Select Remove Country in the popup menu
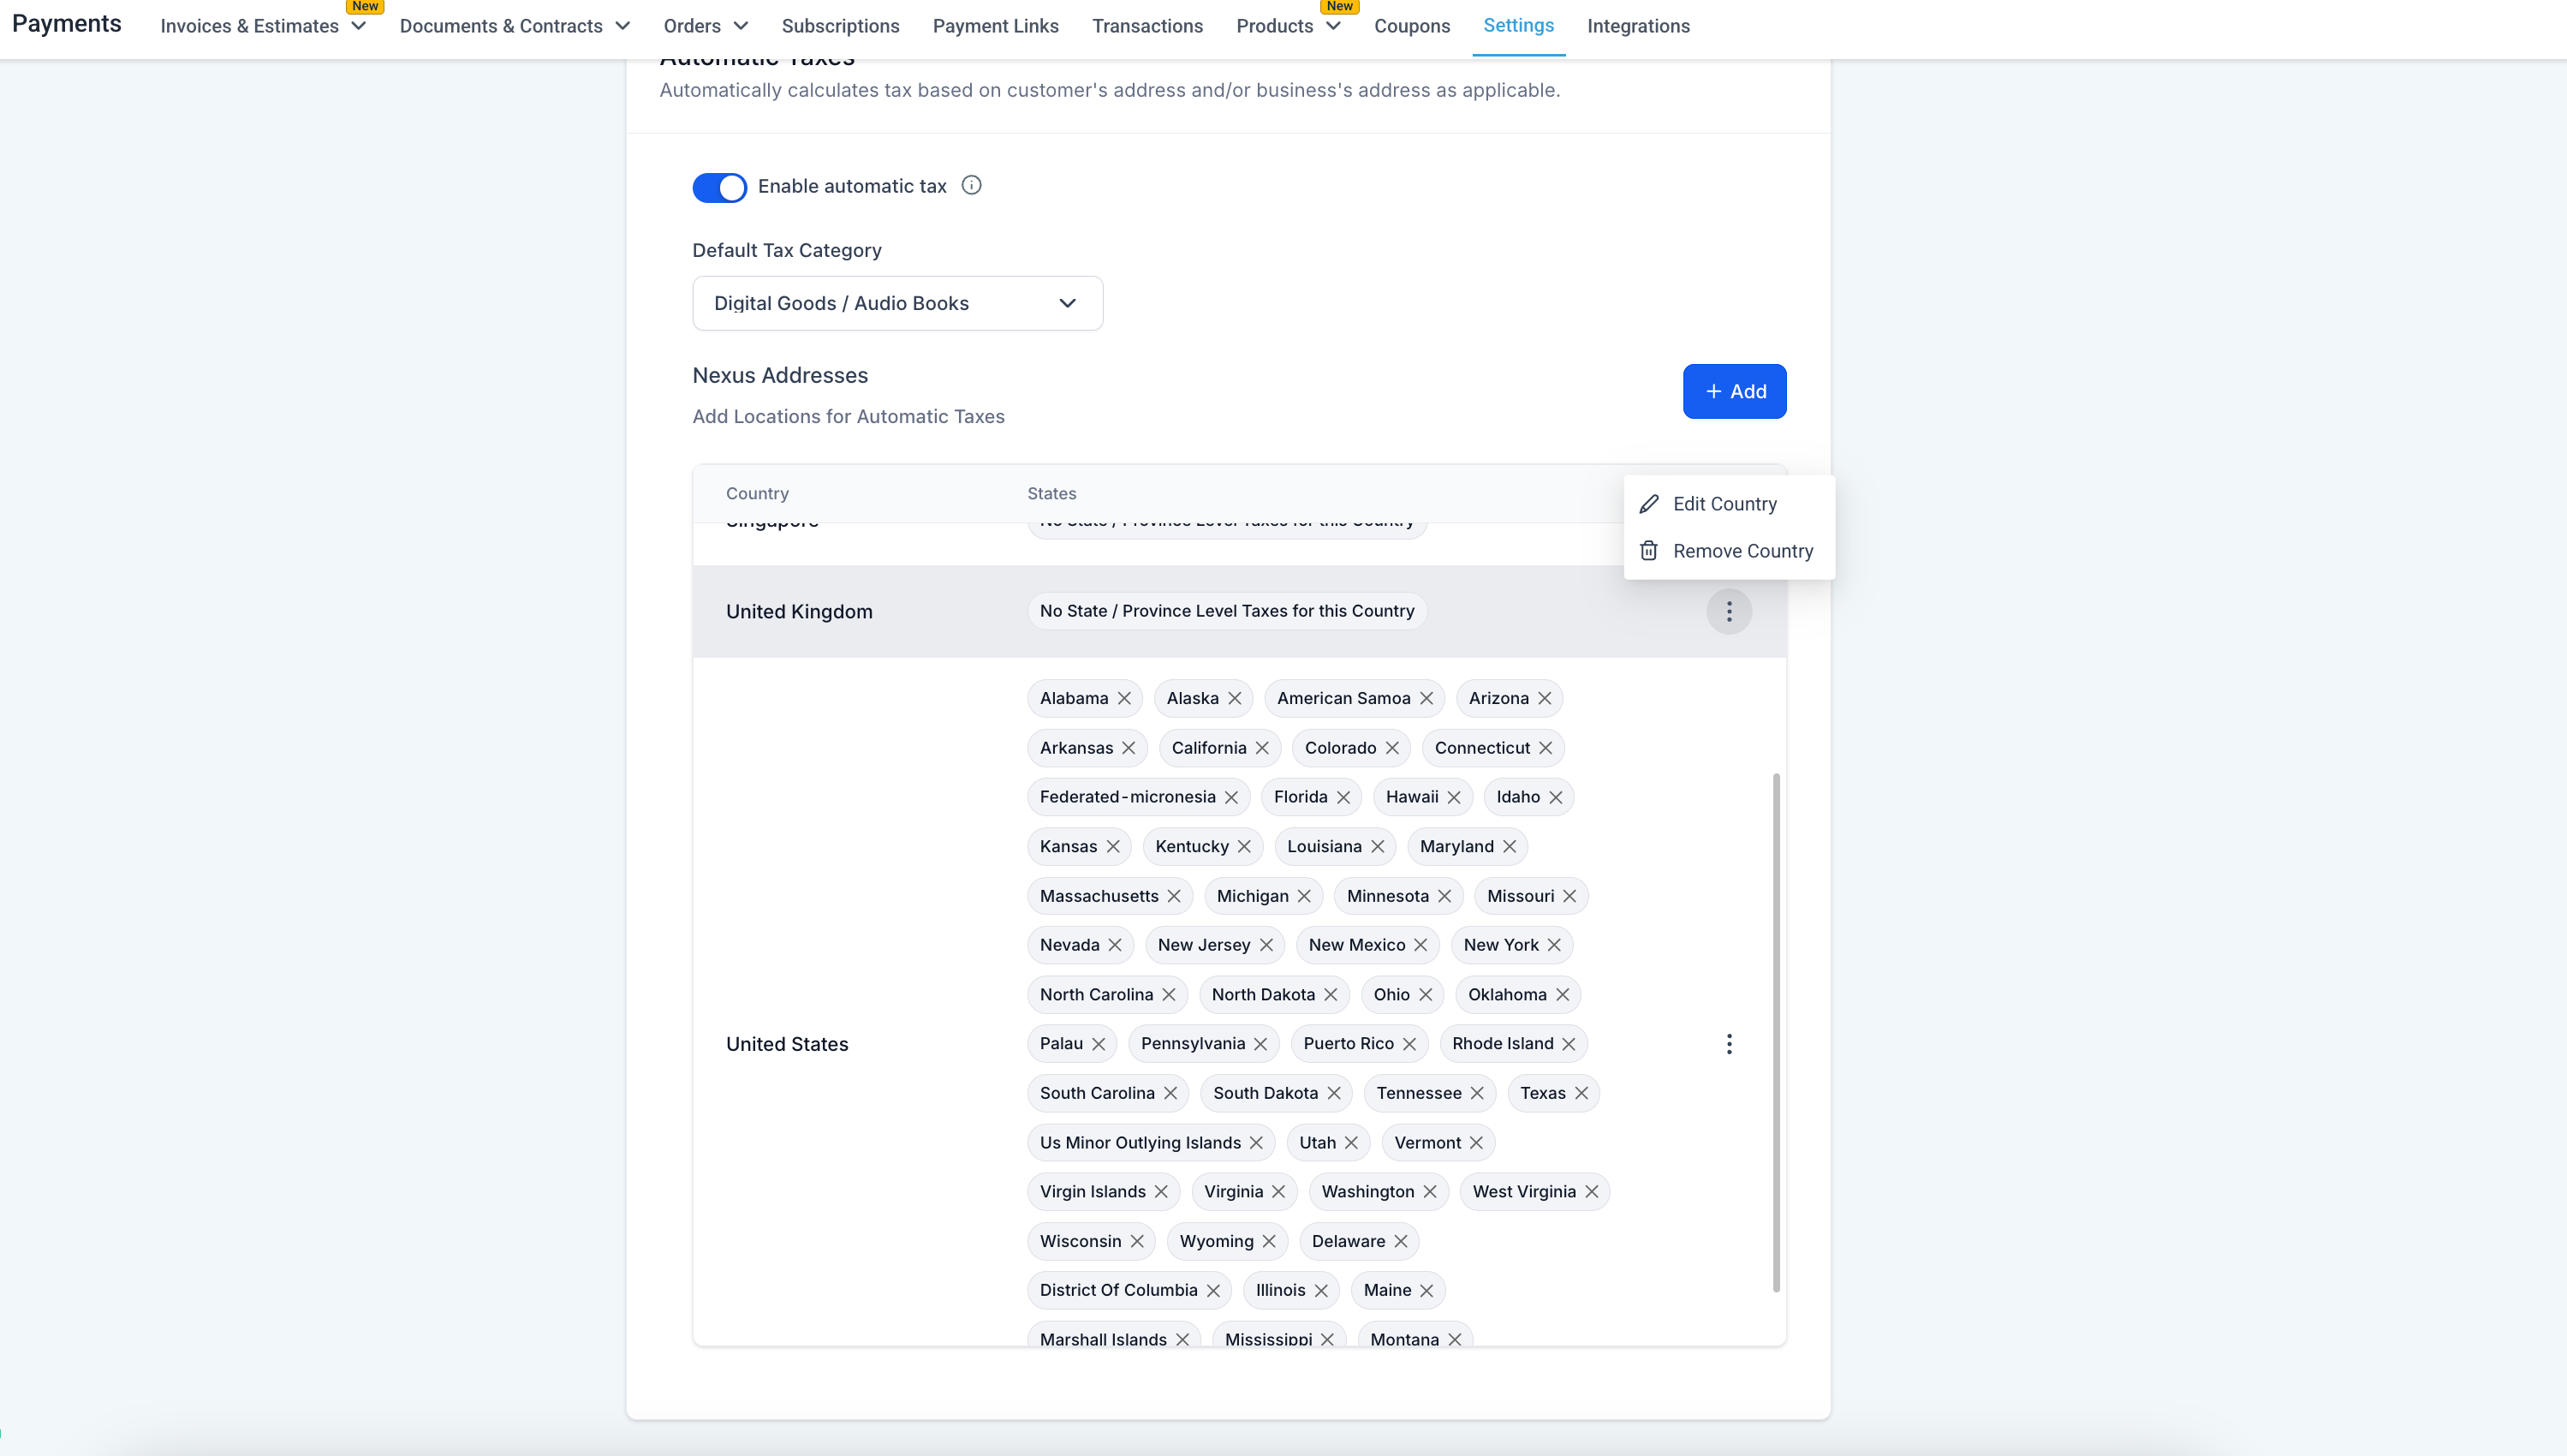 1742,551
